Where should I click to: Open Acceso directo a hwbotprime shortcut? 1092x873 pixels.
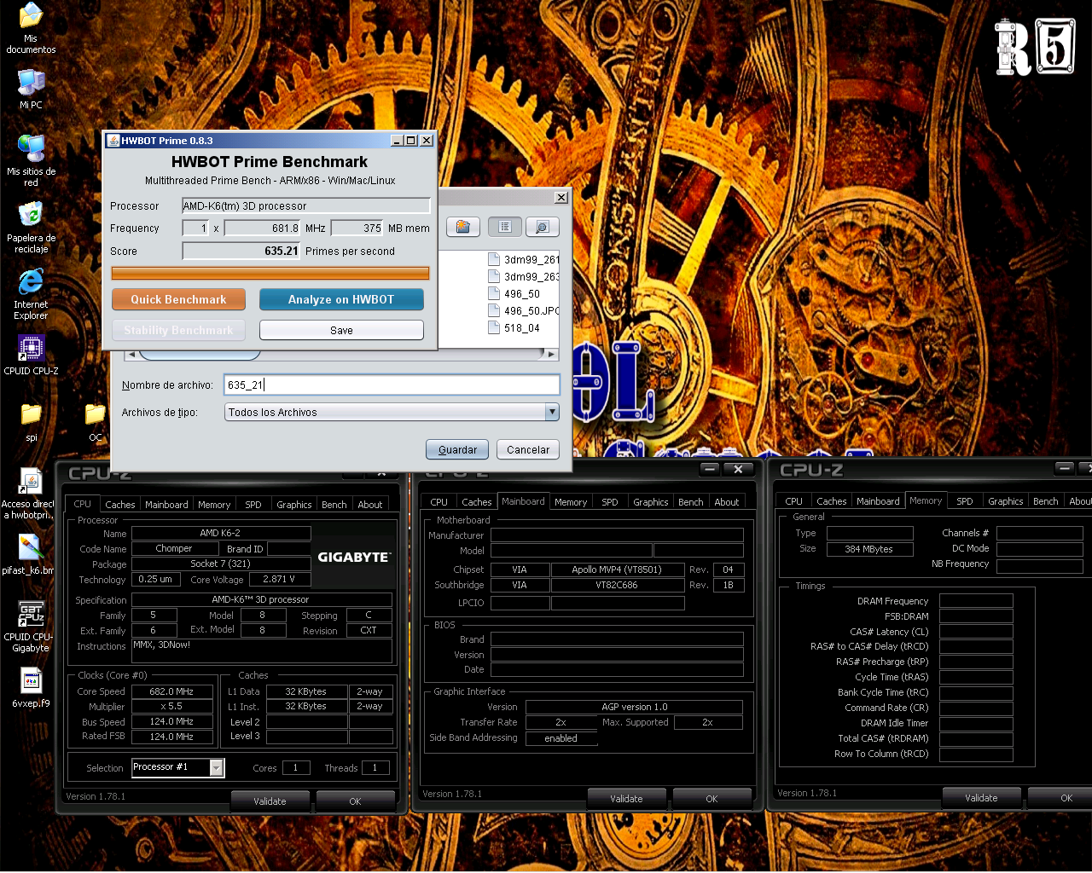[x=31, y=494]
